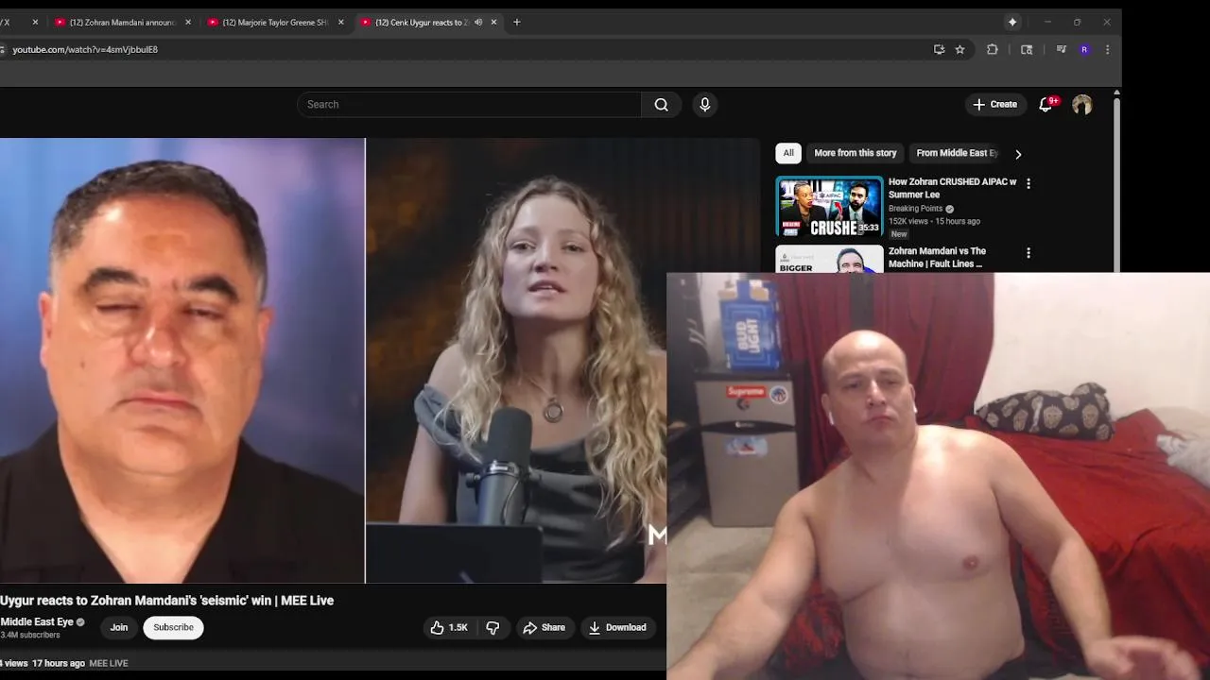Click the Create button in YouTube header
1210x680 pixels.
tap(995, 105)
